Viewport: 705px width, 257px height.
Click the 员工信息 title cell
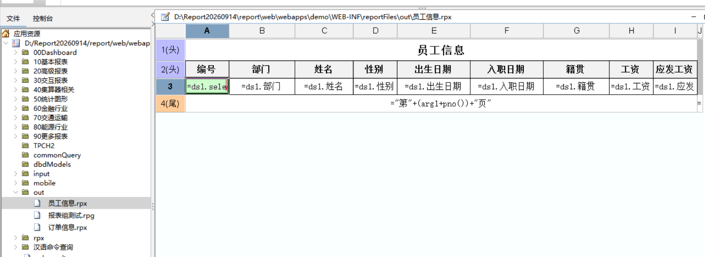click(x=441, y=50)
